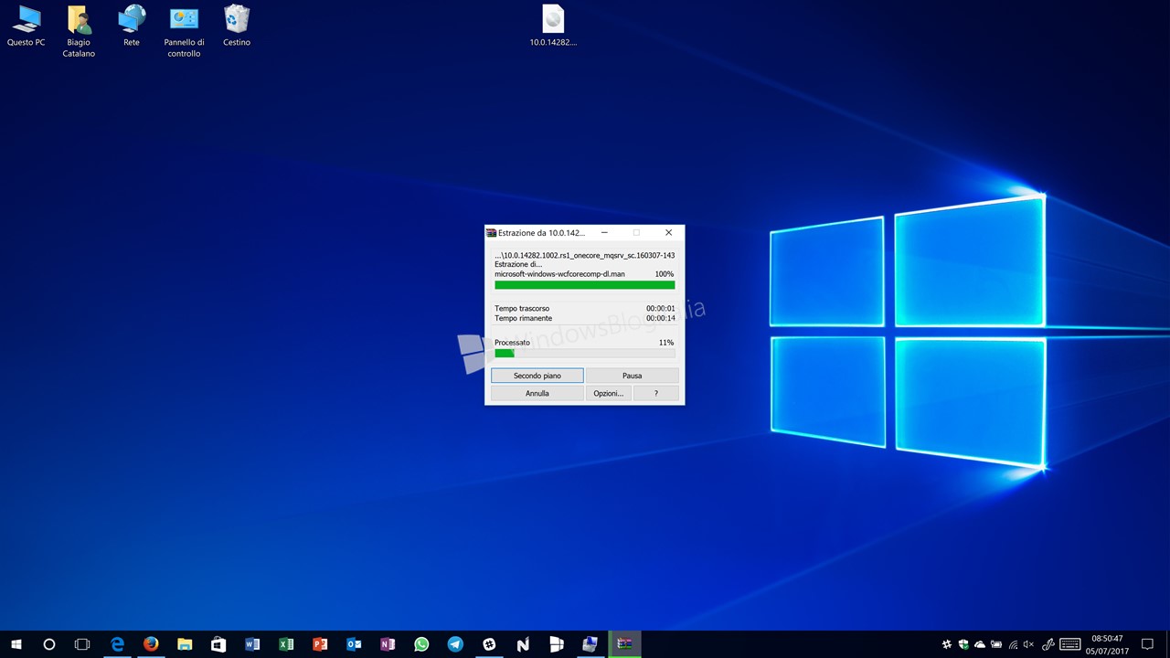
Task: Select the Cestino recycle bin icon
Action: [x=237, y=26]
